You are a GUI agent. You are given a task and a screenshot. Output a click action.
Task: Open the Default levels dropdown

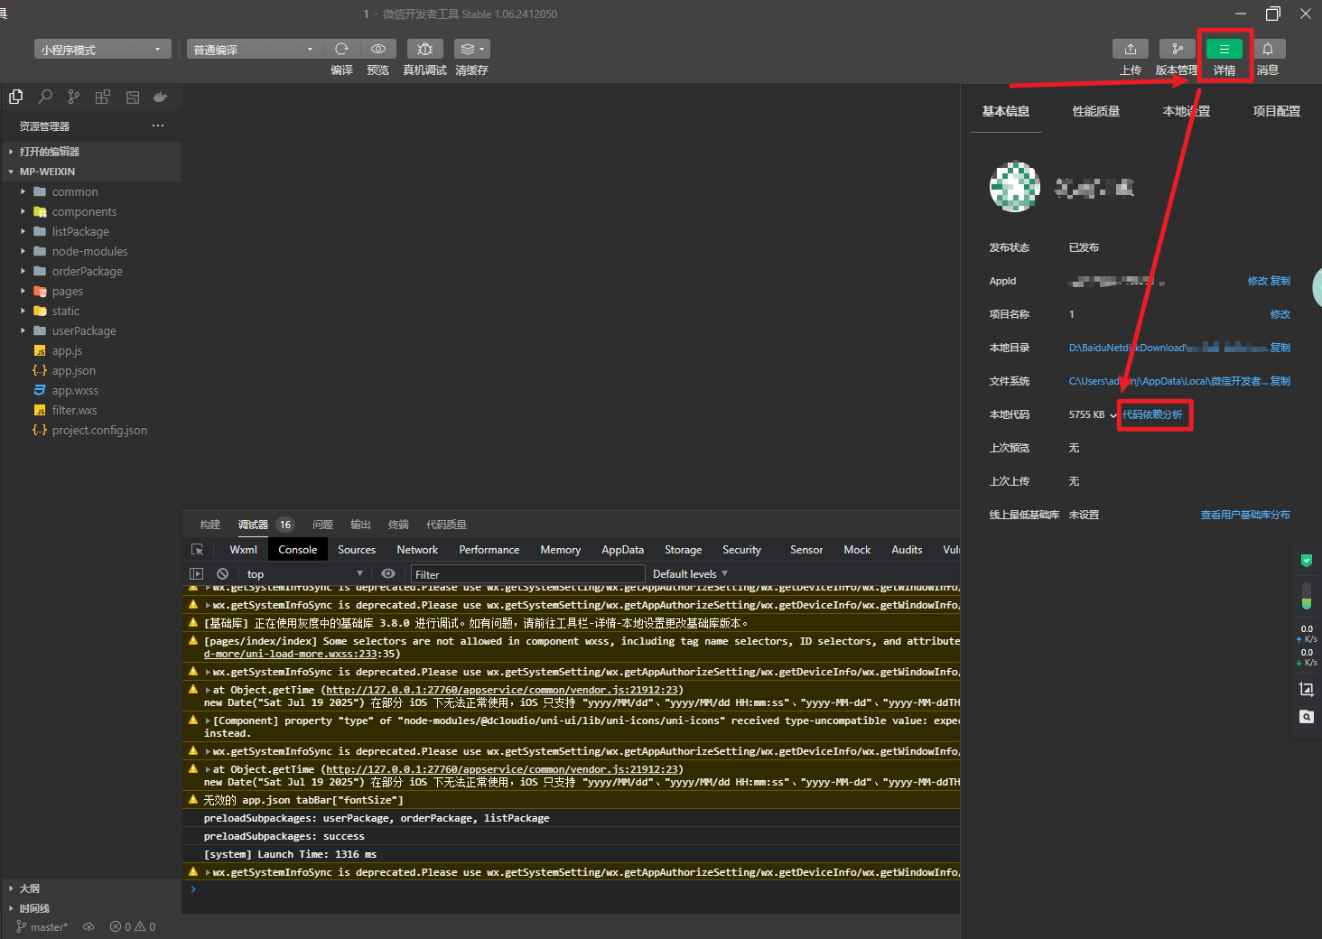tap(690, 573)
